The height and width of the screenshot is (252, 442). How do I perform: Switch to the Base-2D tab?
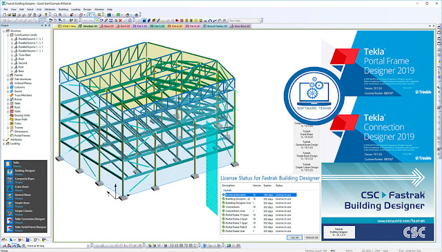click(x=107, y=26)
